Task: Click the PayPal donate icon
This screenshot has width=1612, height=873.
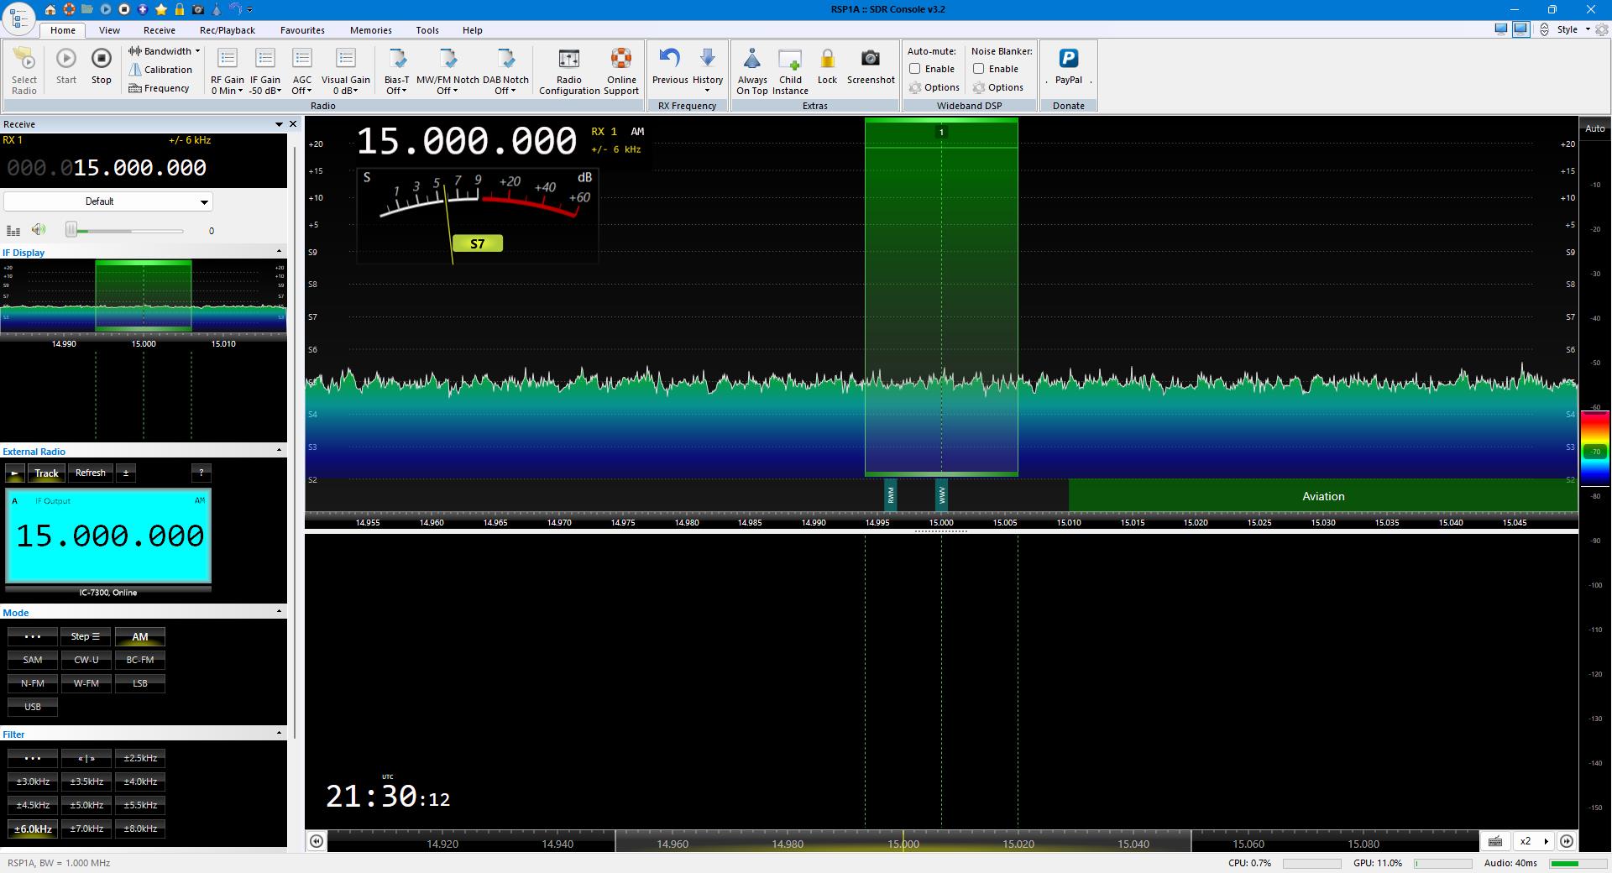Action: 1068,59
